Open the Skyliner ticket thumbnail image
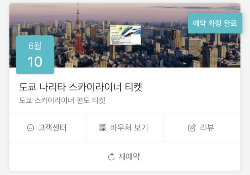250x175 pixels. pos(126,35)
